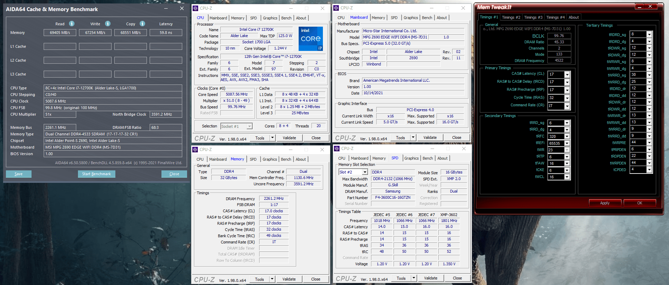This screenshot has width=669, height=285.
Task: Apply timings in Mem TweakIt
Action: [605, 203]
